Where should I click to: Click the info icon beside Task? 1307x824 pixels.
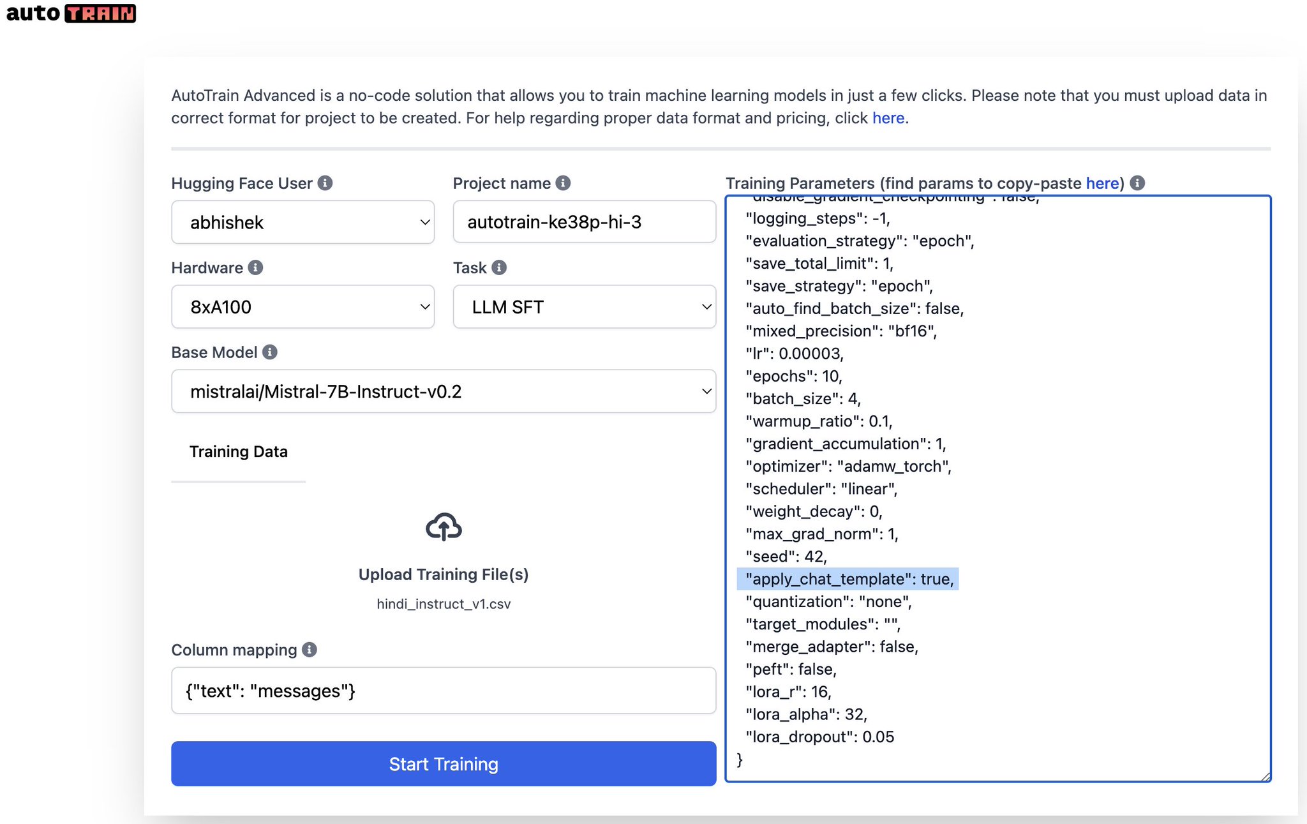499,267
